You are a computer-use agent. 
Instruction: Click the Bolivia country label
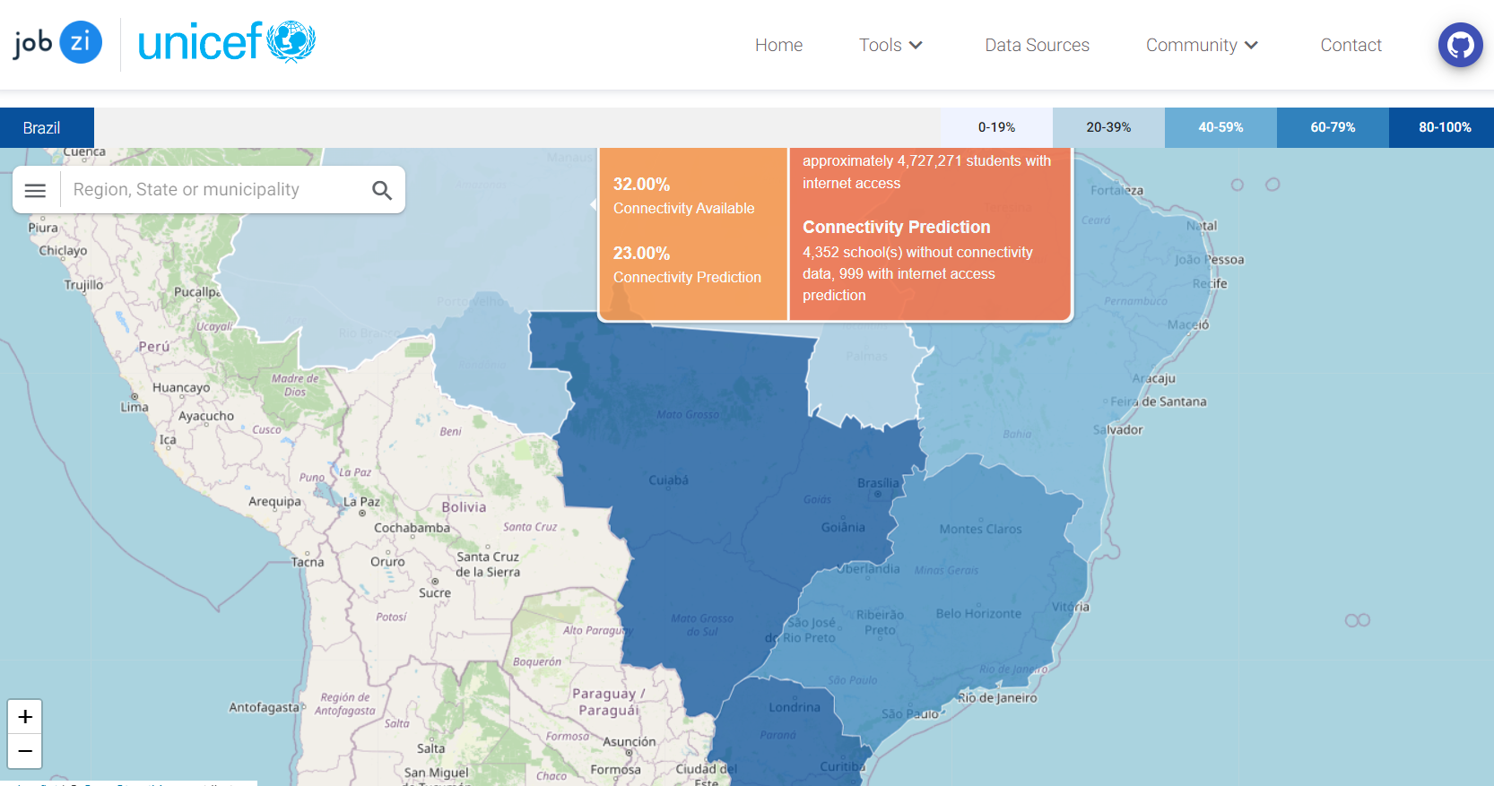pos(464,507)
